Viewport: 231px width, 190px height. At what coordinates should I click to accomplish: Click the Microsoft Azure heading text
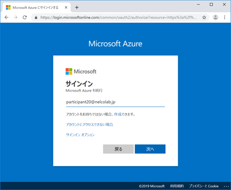click(x=115, y=44)
